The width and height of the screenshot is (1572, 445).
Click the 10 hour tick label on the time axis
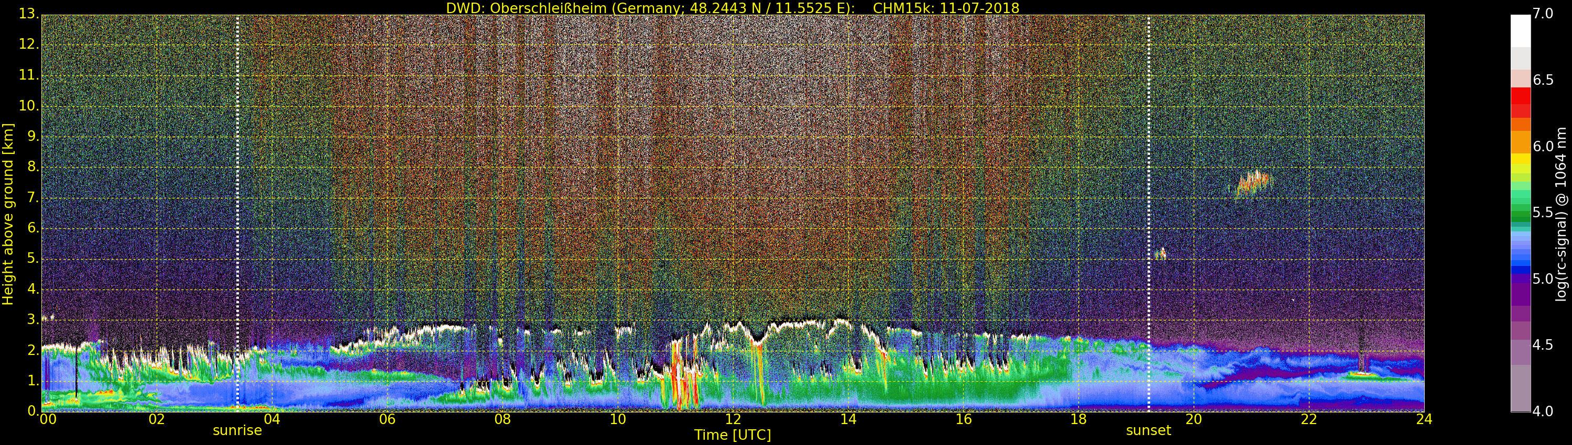click(618, 419)
